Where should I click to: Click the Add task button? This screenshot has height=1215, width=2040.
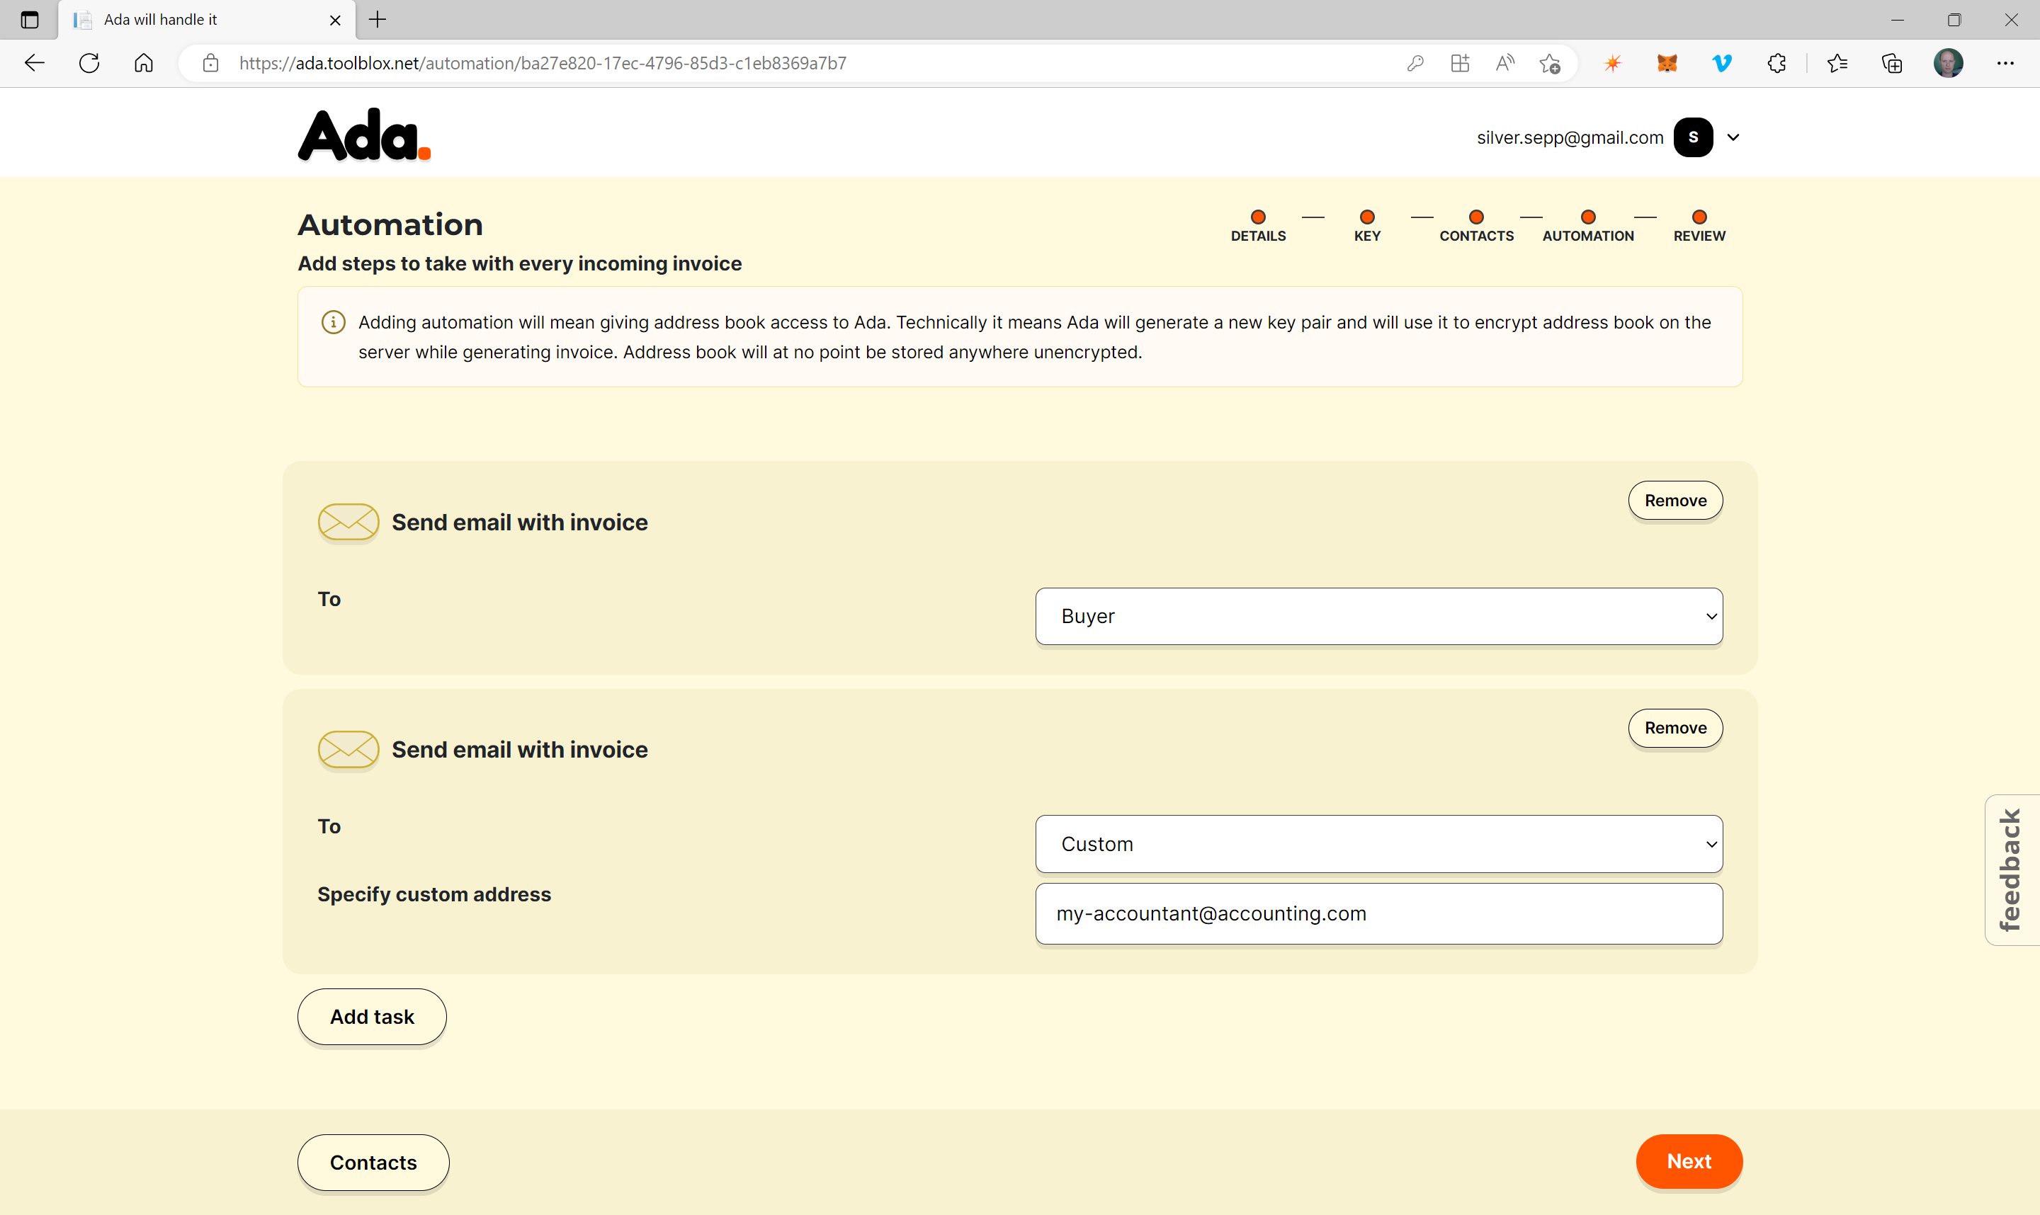pos(372,1017)
